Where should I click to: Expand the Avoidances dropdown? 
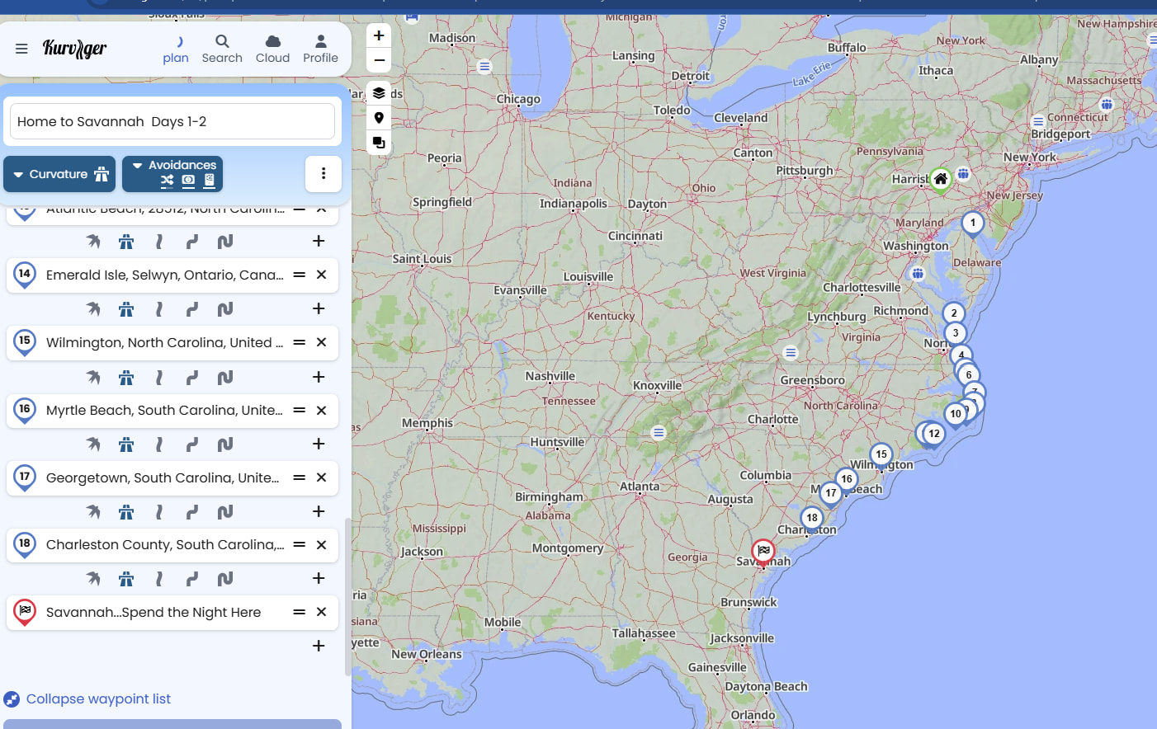tap(172, 174)
